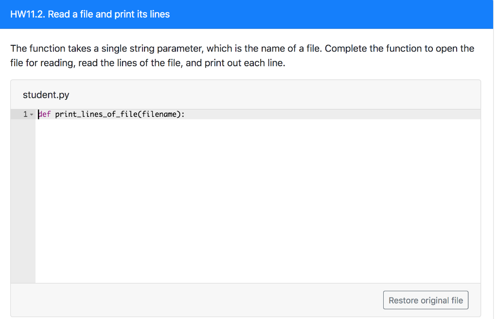Click the def keyword on line 1
The width and height of the screenshot is (498, 319).
point(44,114)
